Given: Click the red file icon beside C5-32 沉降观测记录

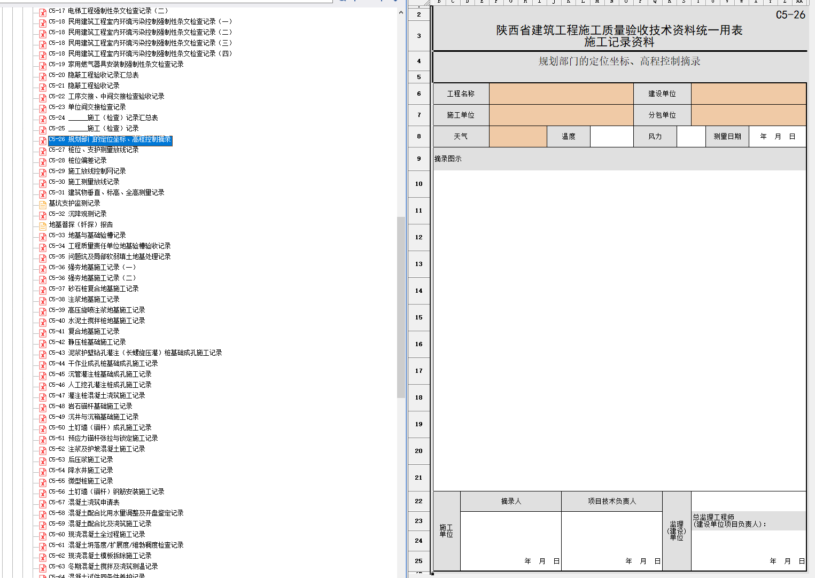Looking at the screenshot, I should [43, 215].
